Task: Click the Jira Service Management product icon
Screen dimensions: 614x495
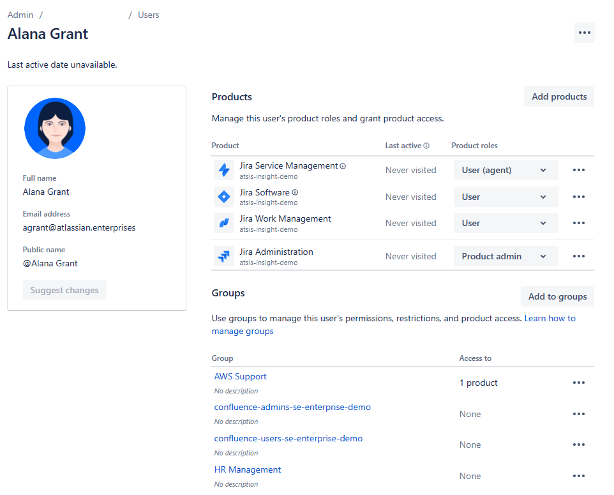Action: [x=224, y=170]
